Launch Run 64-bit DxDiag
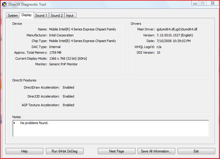 point(65,151)
